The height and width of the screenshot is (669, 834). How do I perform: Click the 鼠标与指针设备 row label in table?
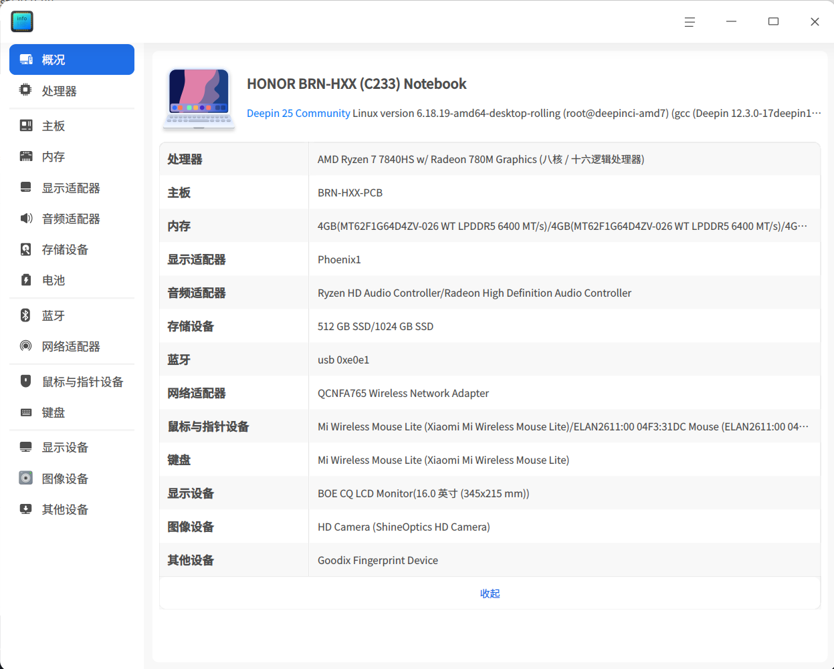click(x=208, y=426)
